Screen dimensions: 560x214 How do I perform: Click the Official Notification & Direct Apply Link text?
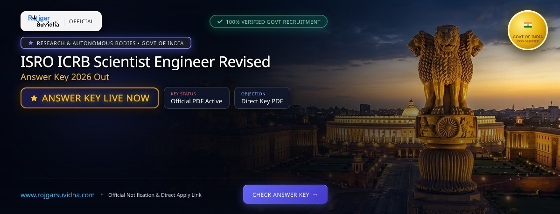point(155,195)
